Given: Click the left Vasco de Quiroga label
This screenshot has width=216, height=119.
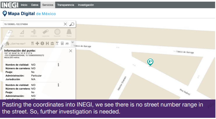Looking at the screenshot, I should (x=82, y=46).
